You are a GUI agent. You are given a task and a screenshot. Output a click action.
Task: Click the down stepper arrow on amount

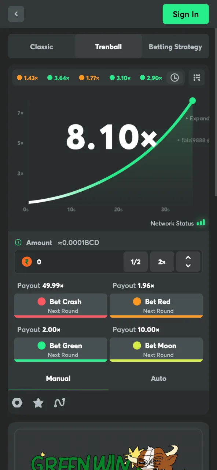tap(188, 265)
